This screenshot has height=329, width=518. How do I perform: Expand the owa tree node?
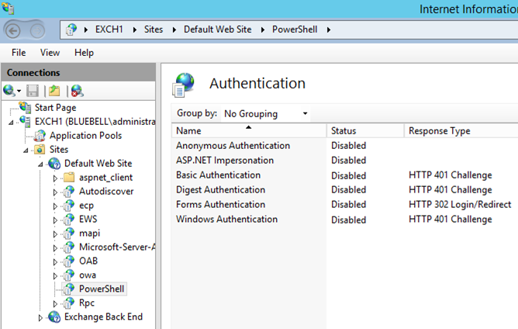click(55, 275)
